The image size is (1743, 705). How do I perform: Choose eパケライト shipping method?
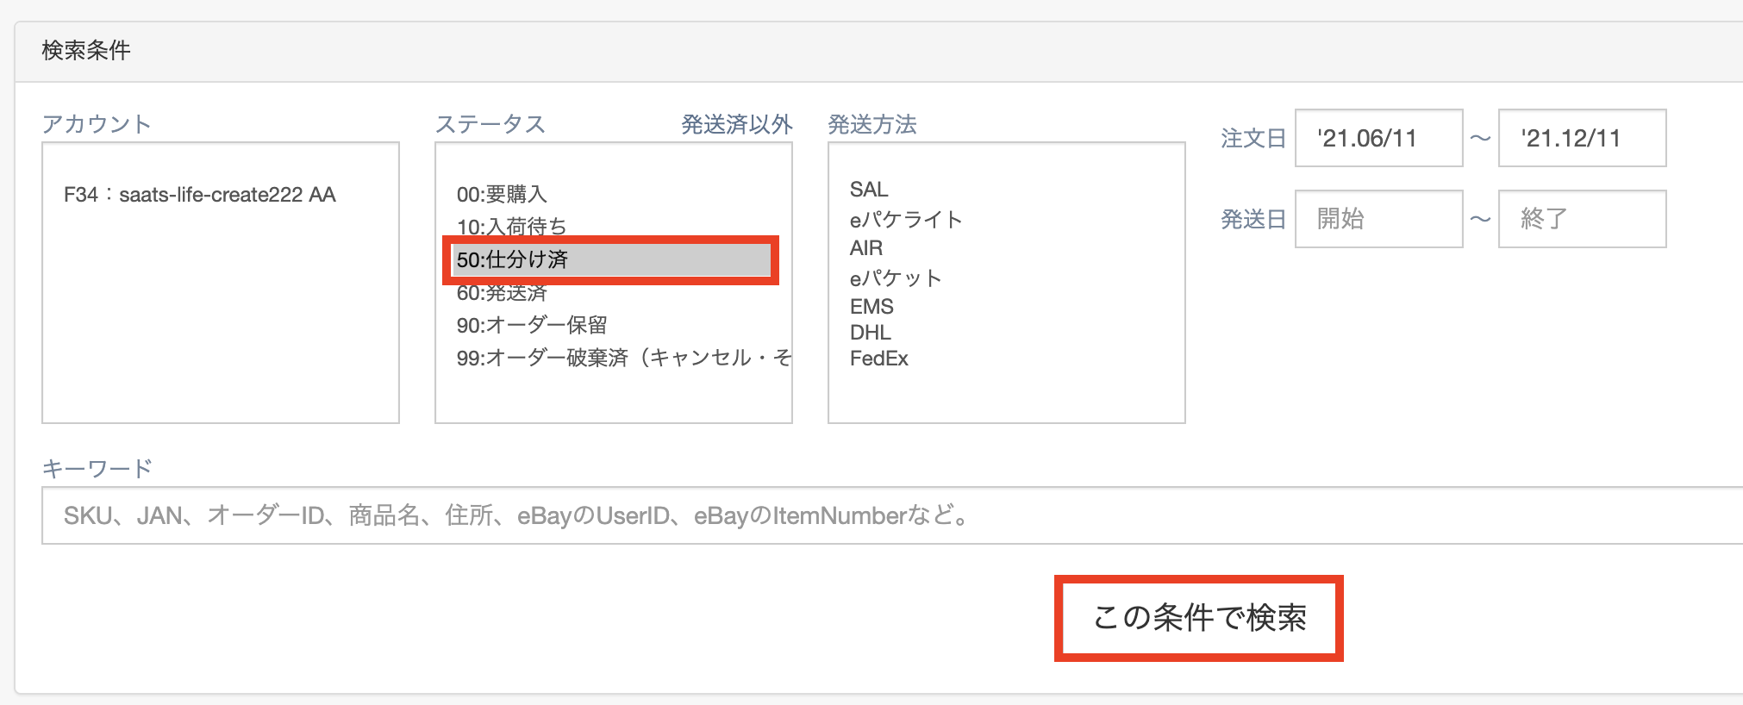point(905,220)
